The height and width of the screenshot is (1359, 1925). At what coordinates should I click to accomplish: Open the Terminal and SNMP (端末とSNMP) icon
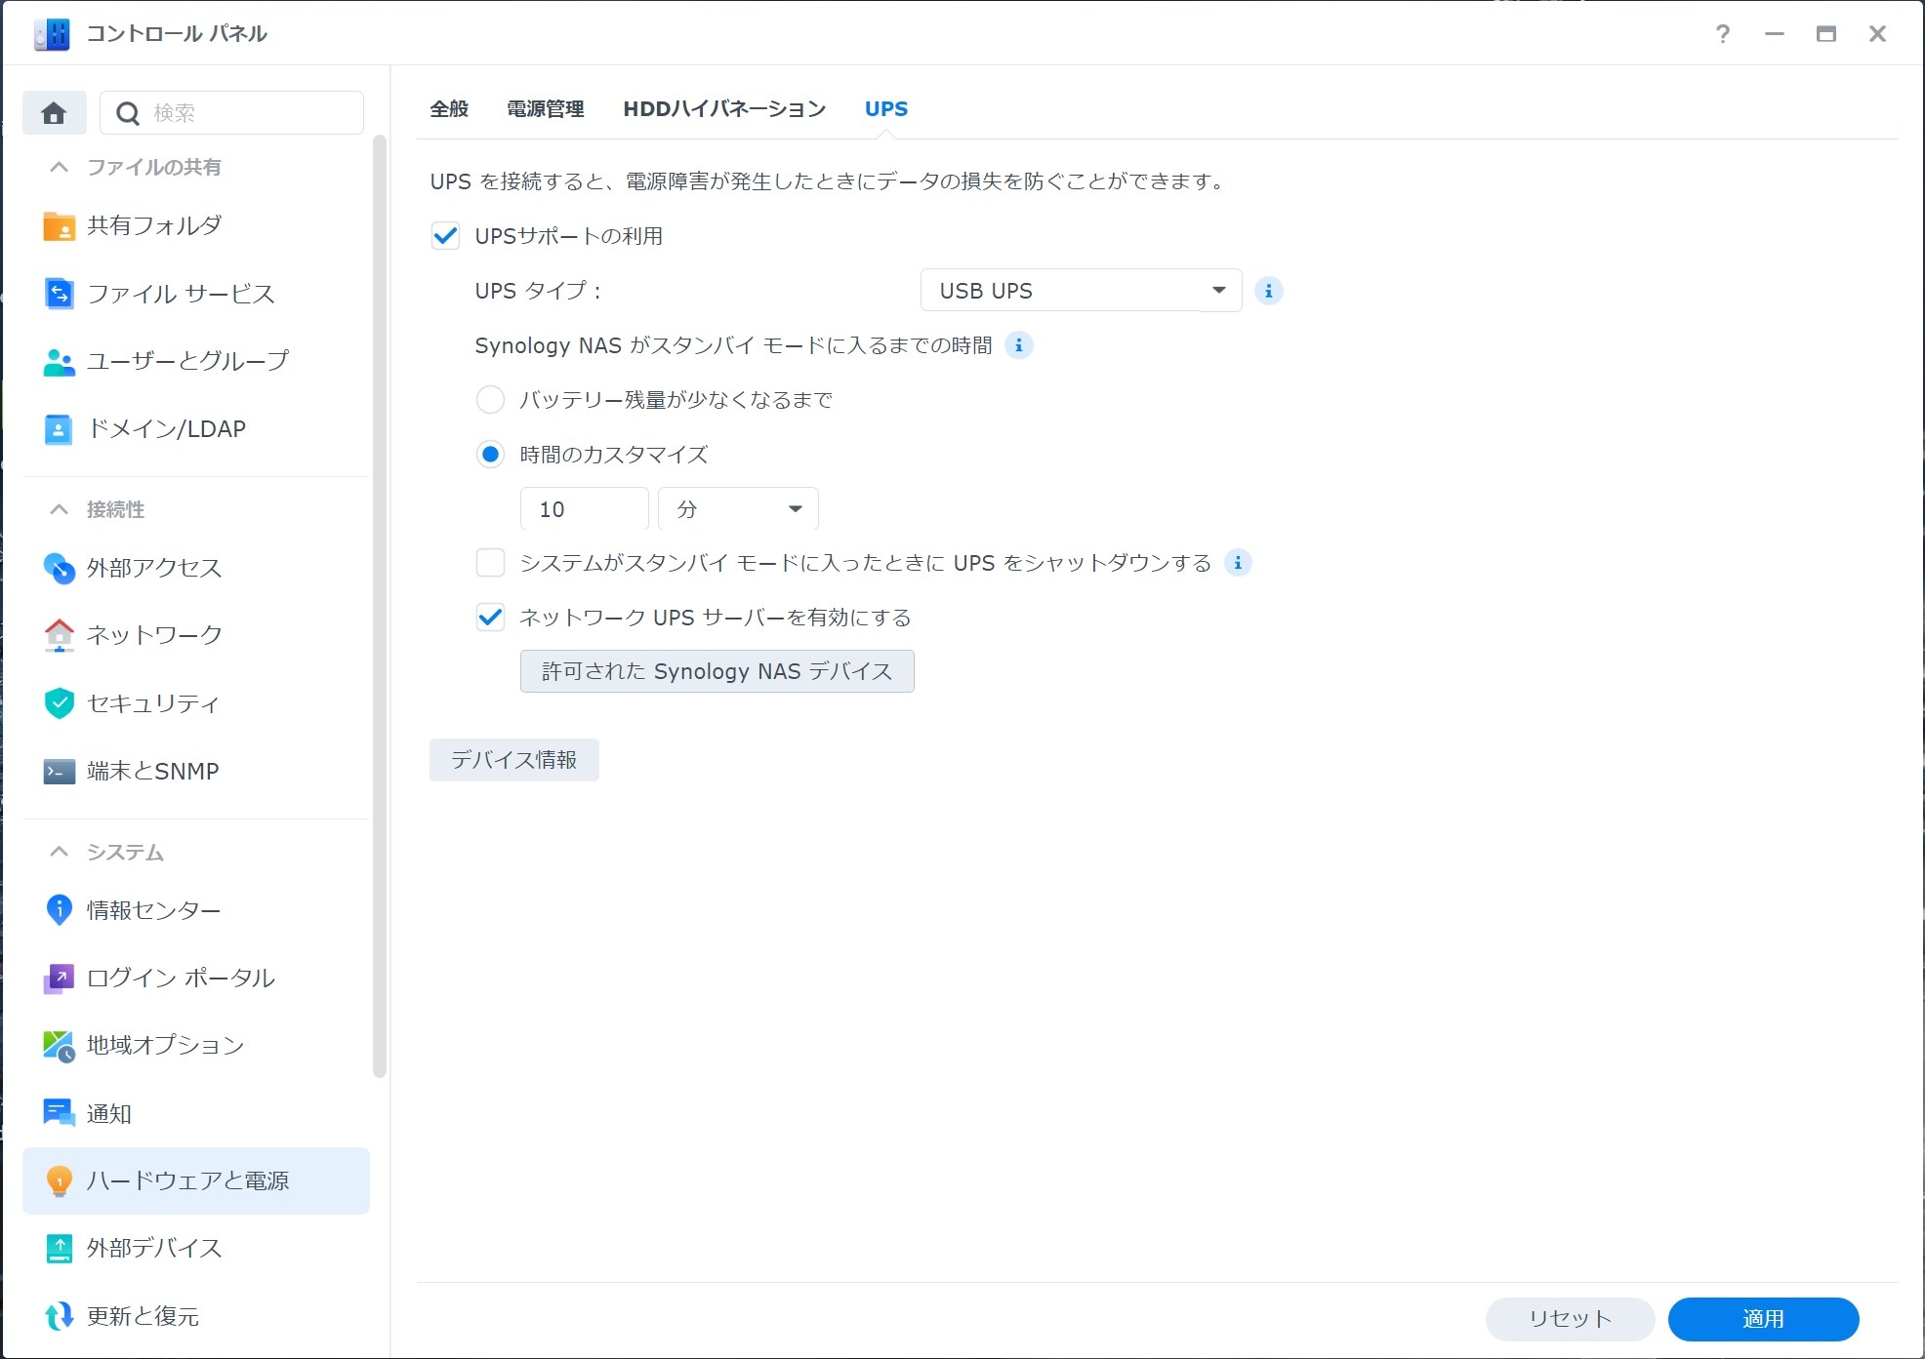[59, 772]
